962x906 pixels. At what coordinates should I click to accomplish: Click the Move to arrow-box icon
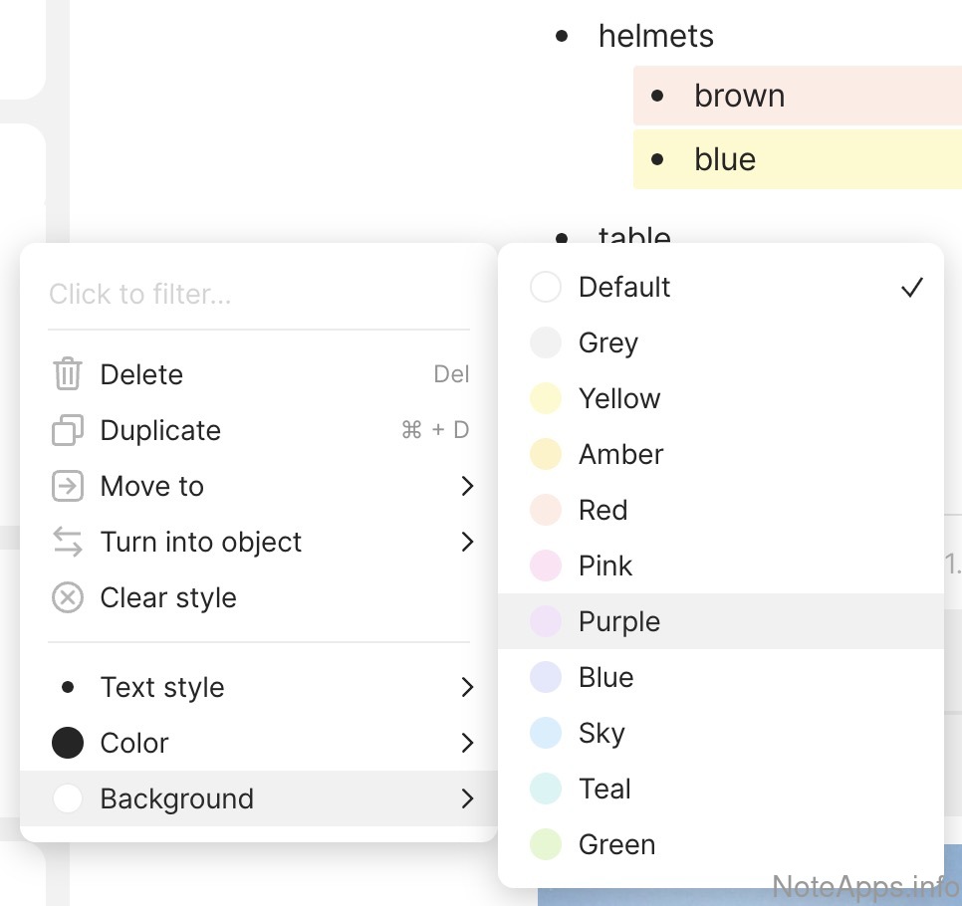point(67,487)
